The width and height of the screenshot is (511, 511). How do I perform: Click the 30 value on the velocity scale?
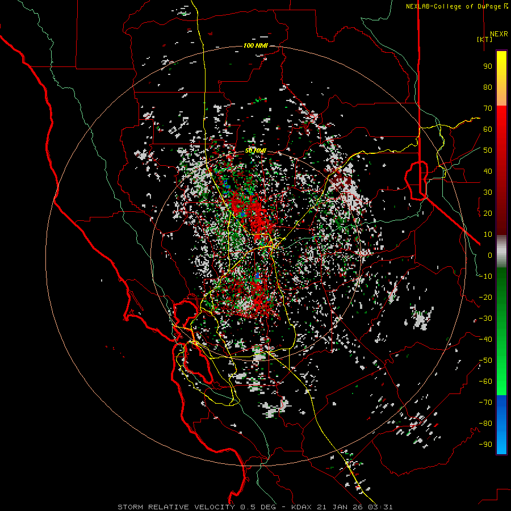point(488,192)
